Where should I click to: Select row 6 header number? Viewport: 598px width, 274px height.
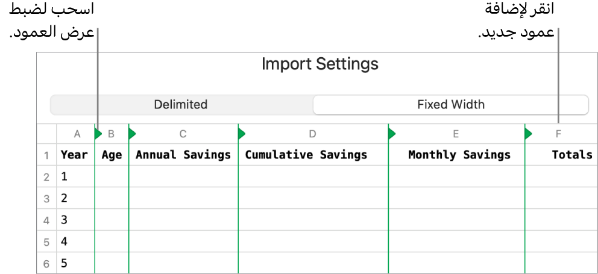pos(46,263)
